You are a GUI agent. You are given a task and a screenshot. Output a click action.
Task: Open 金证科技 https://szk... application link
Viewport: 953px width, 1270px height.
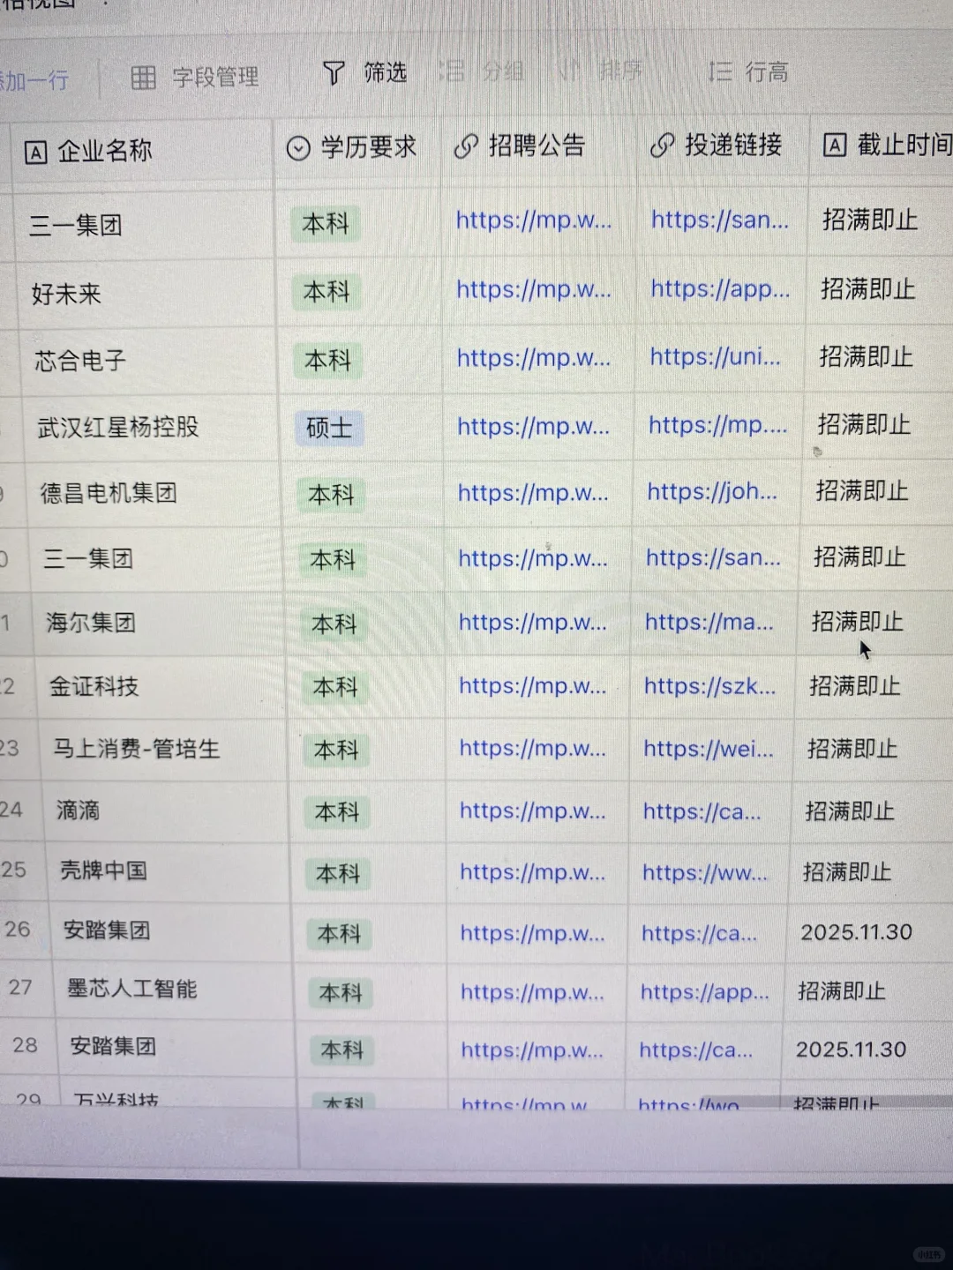click(x=709, y=685)
